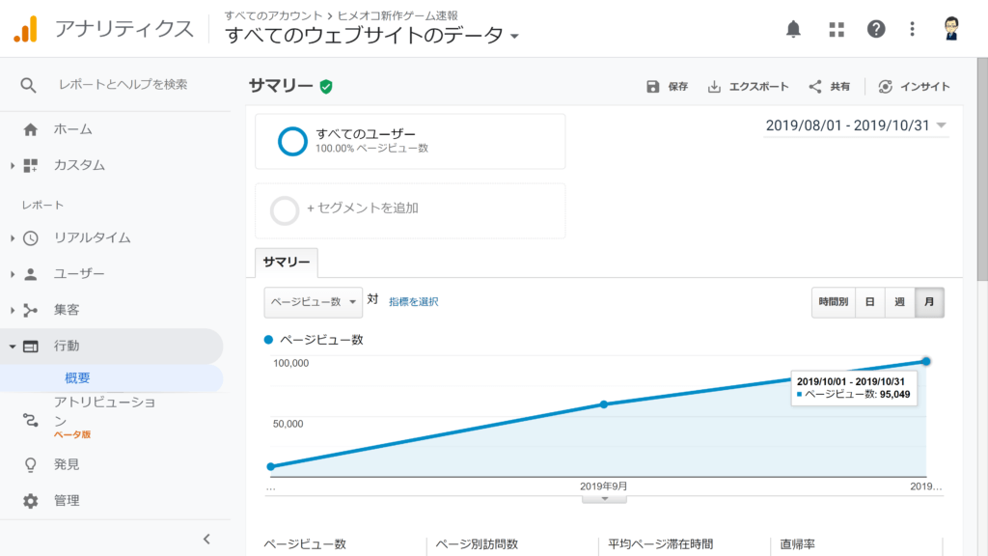Screen dimensions: 988x556
Task: Select the October data point on the chart
Action: (x=926, y=360)
